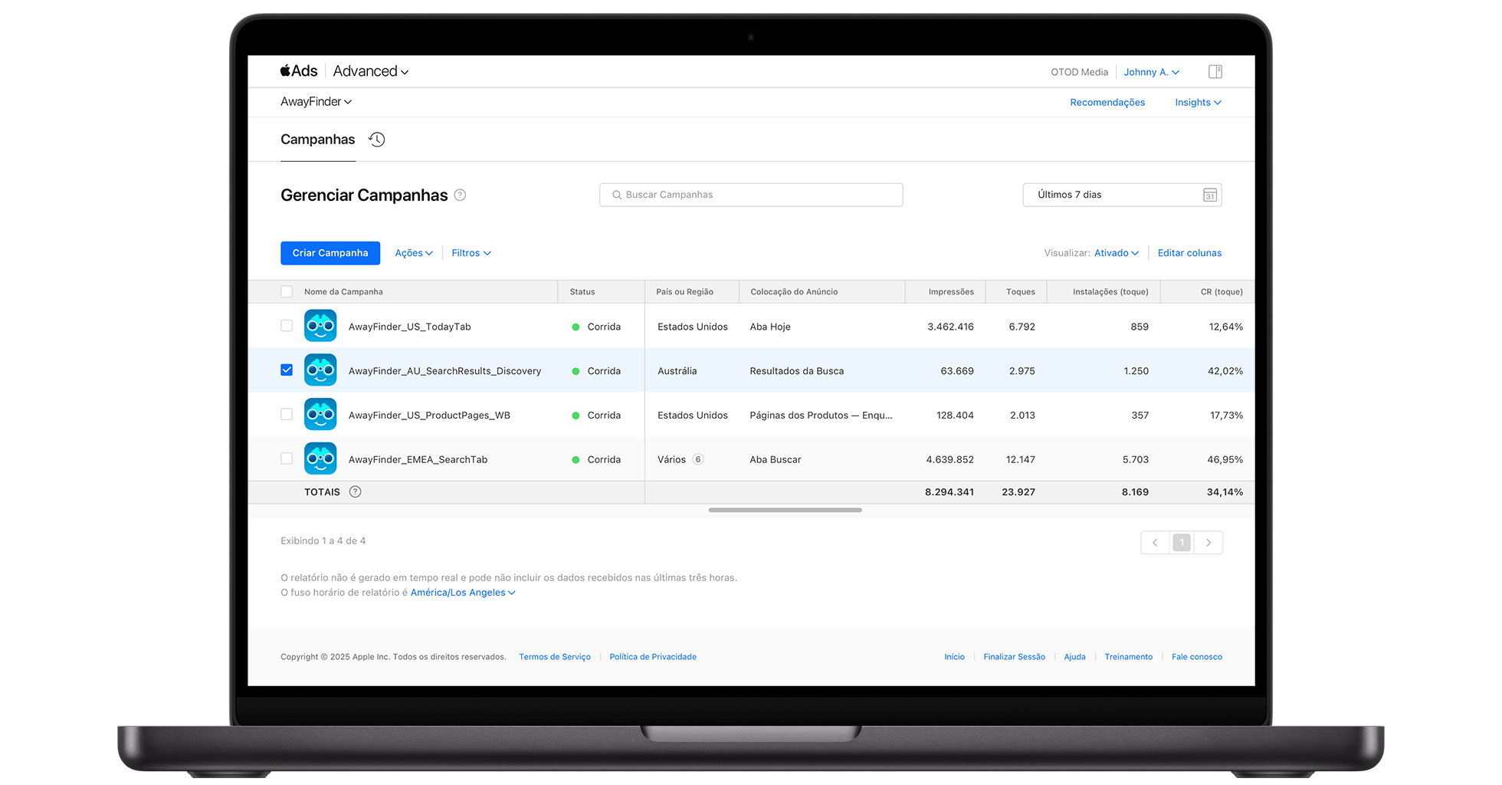Screen dimensions: 1502x785
Task: Change the América/Los Angeles time zone
Action: 463,593
